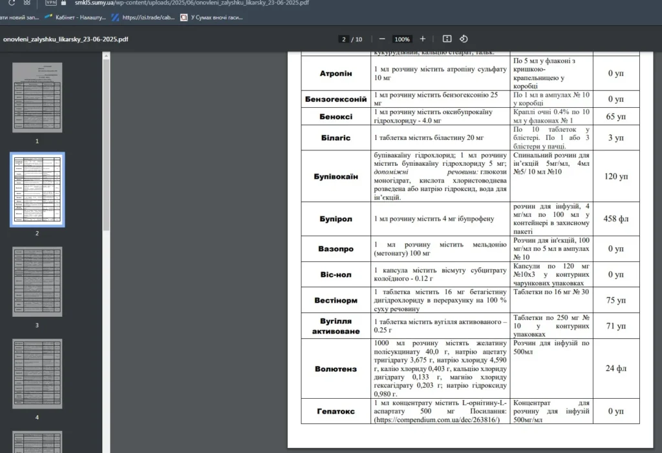Click the '/ 10' total pages label
Image resolution: width=662 pixels, height=453 pixels.
[x=357, y=39]
